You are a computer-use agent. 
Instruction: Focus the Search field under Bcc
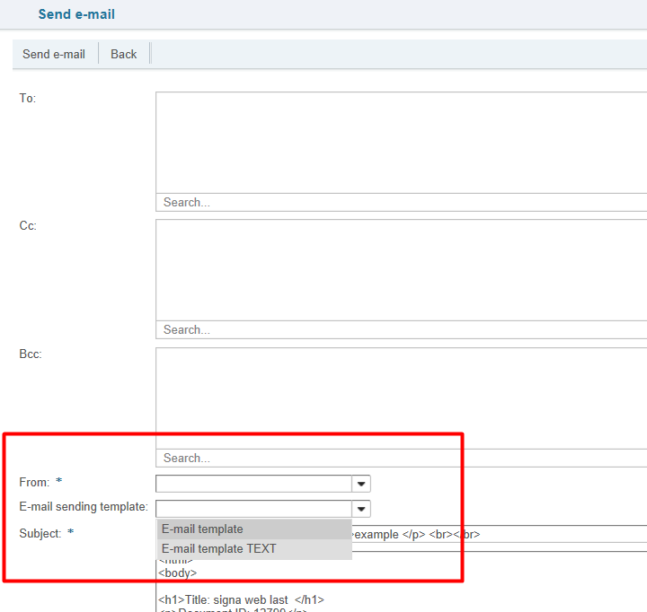click(x=401, y=458)
